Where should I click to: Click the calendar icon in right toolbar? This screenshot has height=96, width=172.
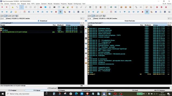[111, 12]
